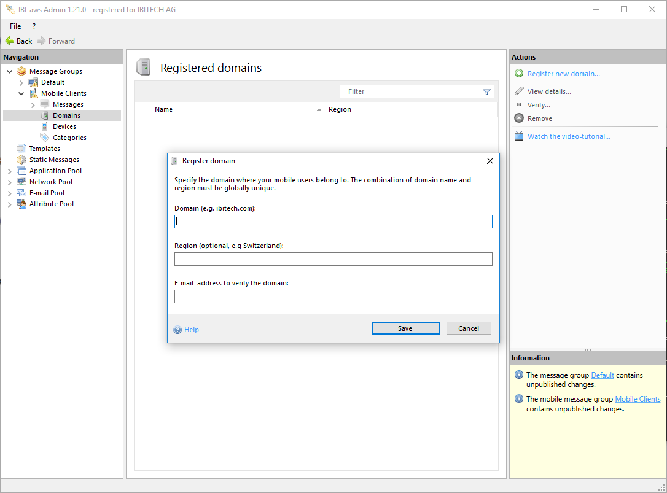
Task: Click the Watch the video-tutorial TV icon
Action: point(519,136)
